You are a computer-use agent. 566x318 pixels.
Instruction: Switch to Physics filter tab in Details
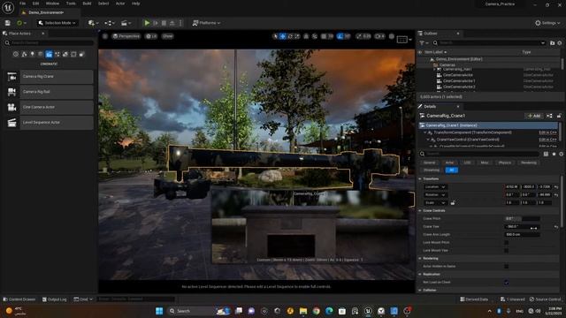pos(505,163)
